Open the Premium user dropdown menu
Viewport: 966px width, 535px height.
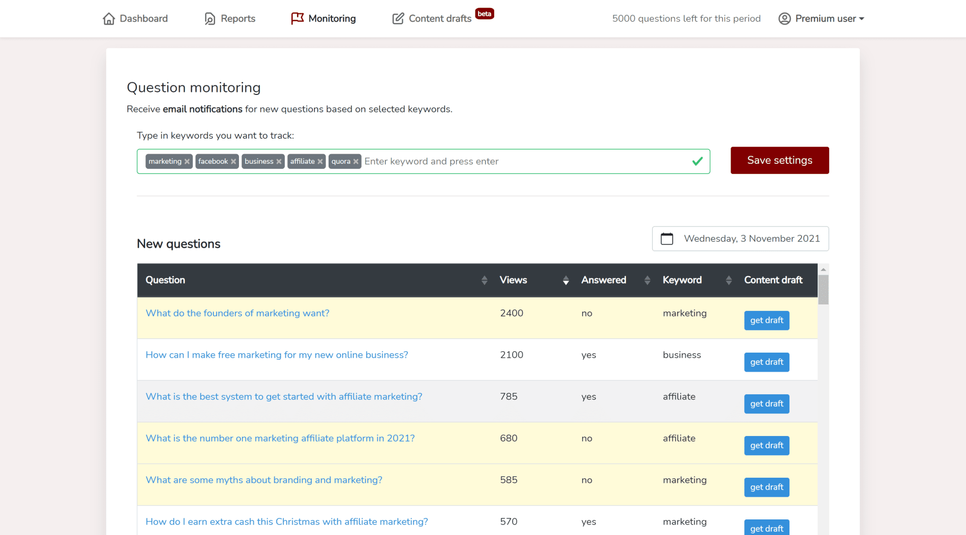821,19
